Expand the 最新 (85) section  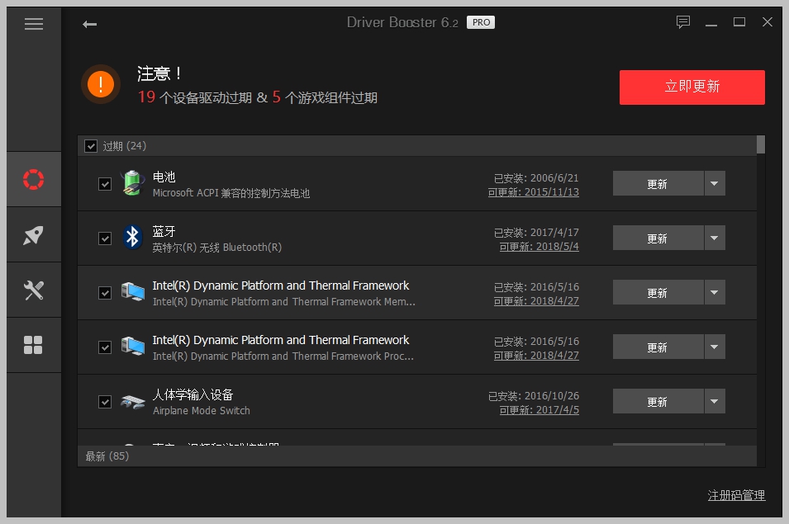coord(416,456)
